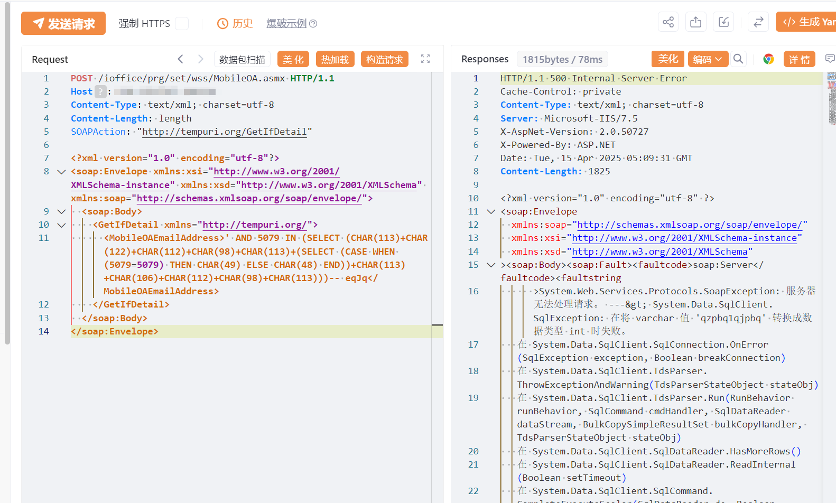The width and height of the screenshot is (836, 503).
Task: Click the Server: Microsoft-IIS/7.5 response header
Action: (x=569, y=118)
